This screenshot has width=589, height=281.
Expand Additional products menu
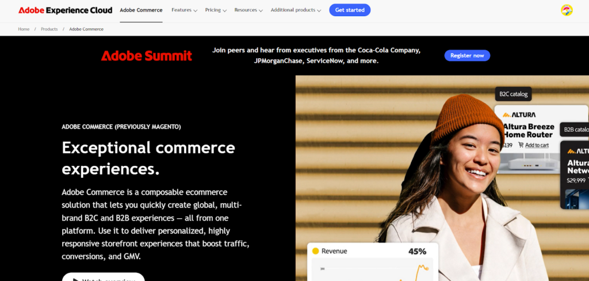[296, 10]
